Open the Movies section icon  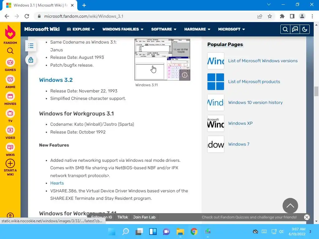10,96
